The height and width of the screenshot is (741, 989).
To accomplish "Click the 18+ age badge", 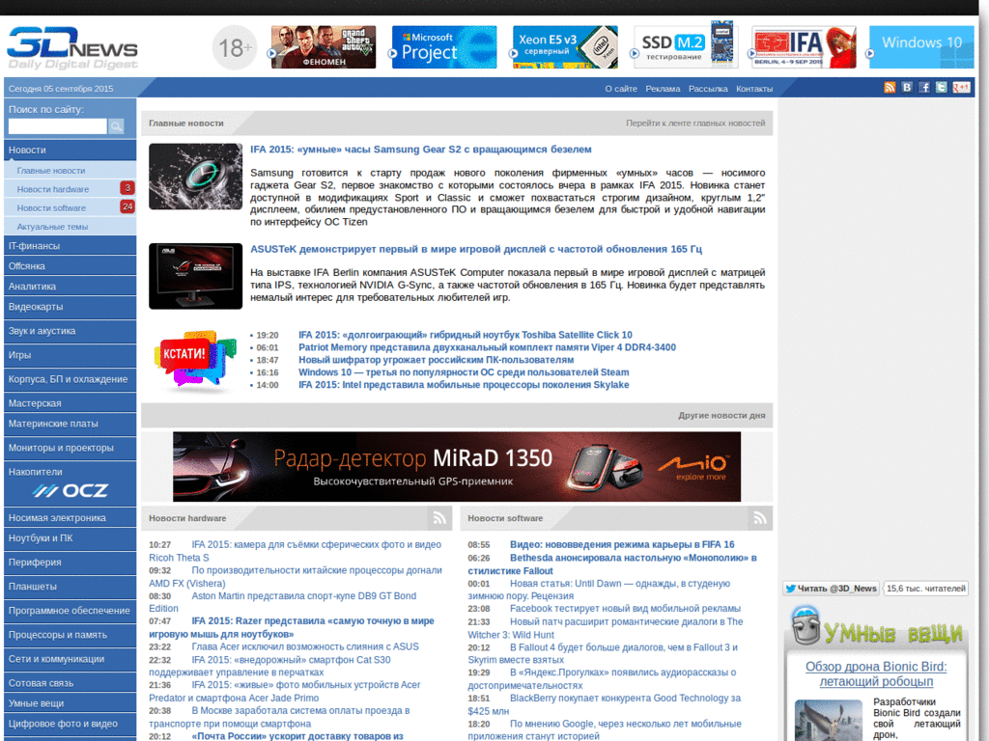I will (235, 47).
